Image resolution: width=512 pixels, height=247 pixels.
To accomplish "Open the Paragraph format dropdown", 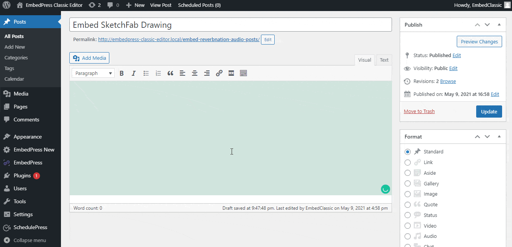I will [93, 73].
